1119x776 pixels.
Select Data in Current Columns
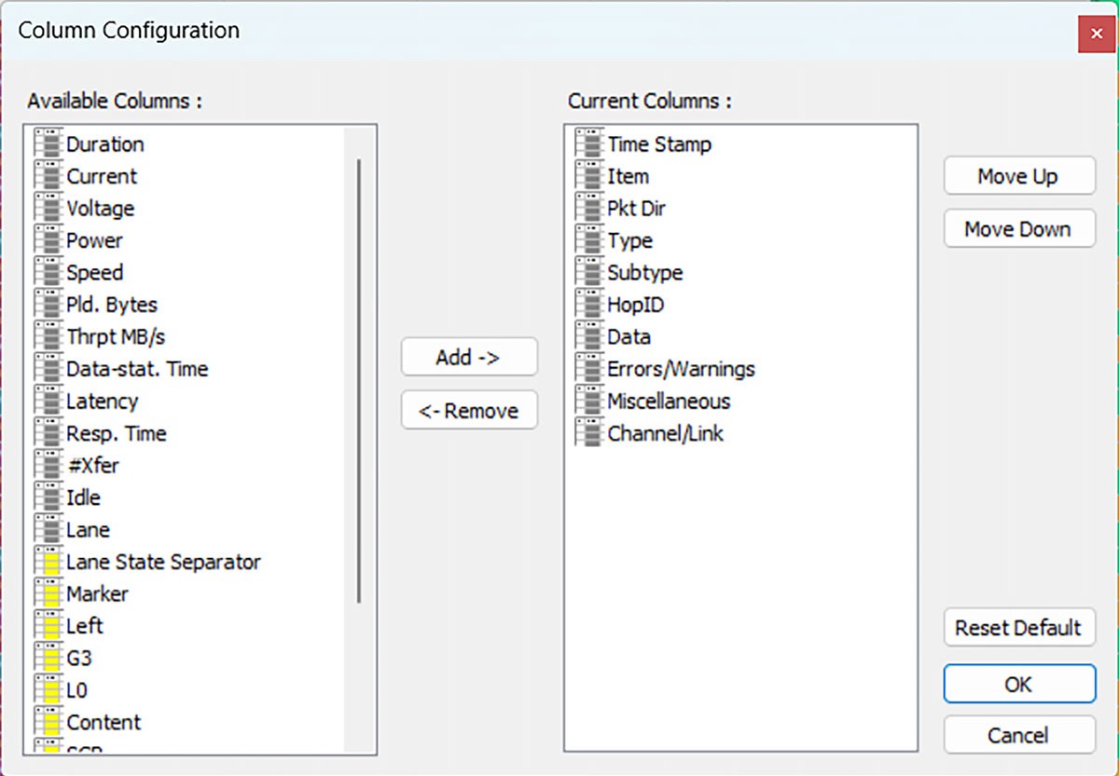[x=629, y=336]
